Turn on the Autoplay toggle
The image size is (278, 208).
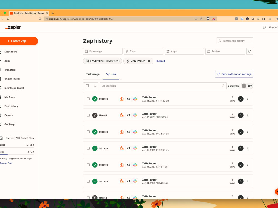coord(246,86)
